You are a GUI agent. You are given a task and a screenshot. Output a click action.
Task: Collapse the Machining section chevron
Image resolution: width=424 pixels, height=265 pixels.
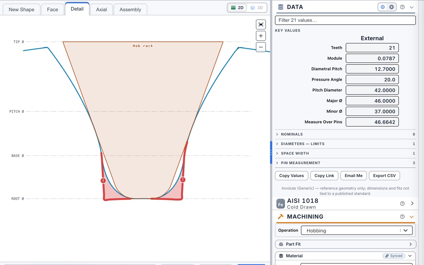(412, 217)
